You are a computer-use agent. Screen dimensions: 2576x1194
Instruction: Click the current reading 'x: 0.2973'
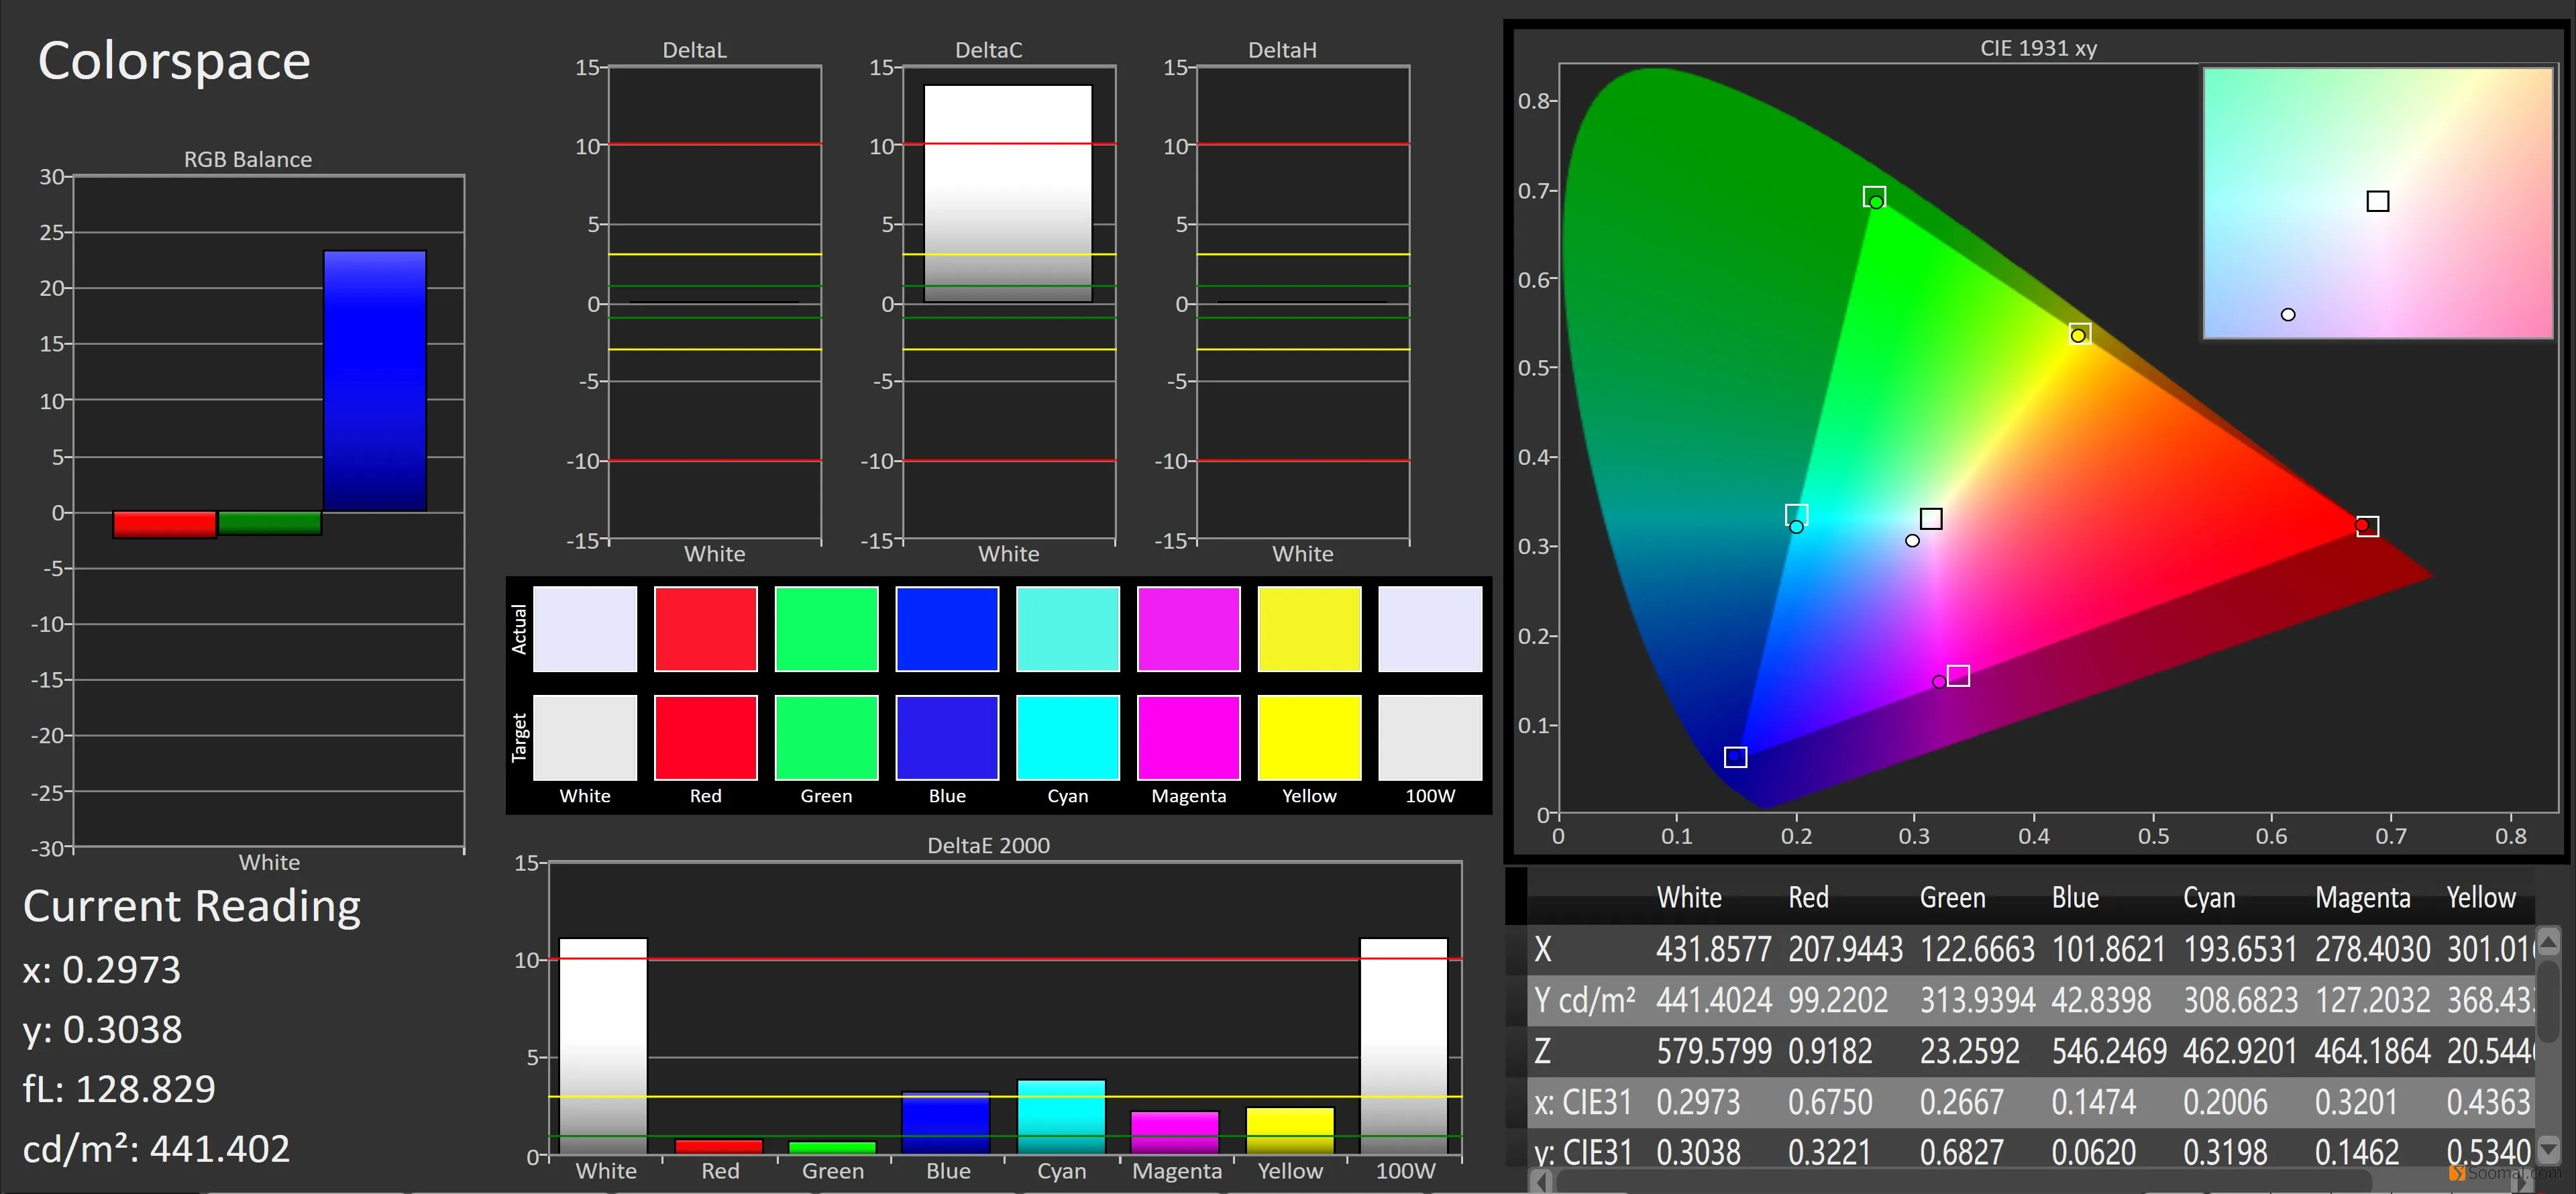(102, 969)
